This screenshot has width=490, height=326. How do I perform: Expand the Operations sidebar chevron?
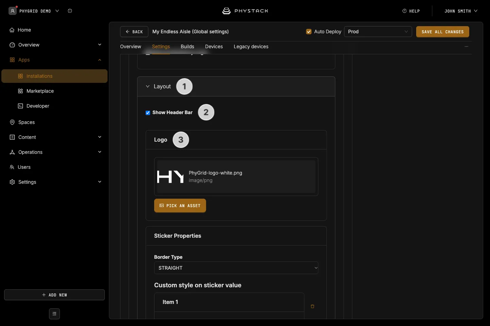click(x=100, y=152)
